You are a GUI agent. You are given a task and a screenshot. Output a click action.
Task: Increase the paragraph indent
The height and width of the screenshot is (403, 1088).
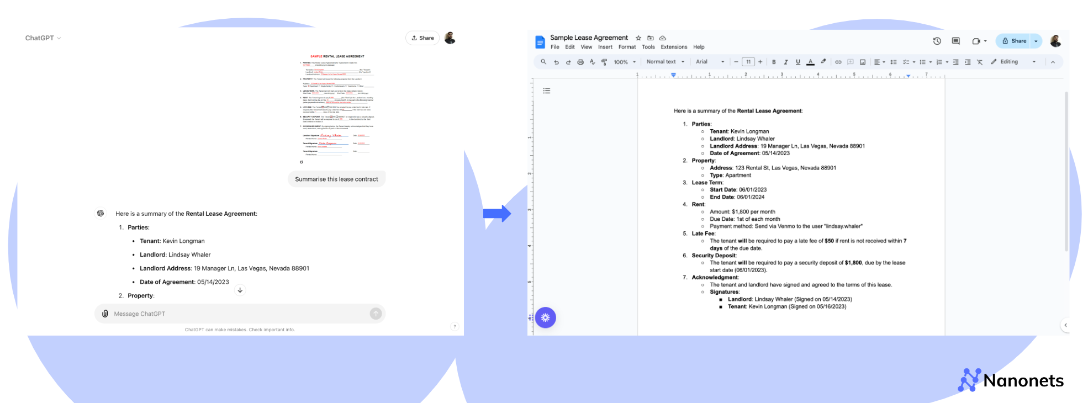coord(968,62)
